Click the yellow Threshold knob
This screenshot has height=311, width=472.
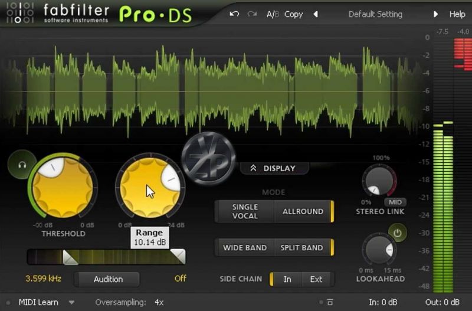click(63, 187)
